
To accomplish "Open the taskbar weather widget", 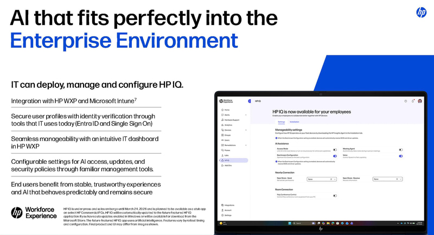I will point(223,223).
